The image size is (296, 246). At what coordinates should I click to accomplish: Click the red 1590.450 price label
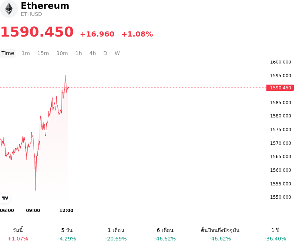(x=280, y=88)
